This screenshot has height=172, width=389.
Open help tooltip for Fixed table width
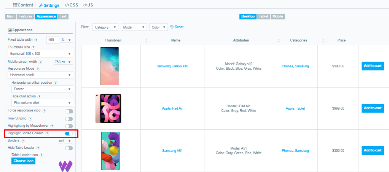click(36, 40)
